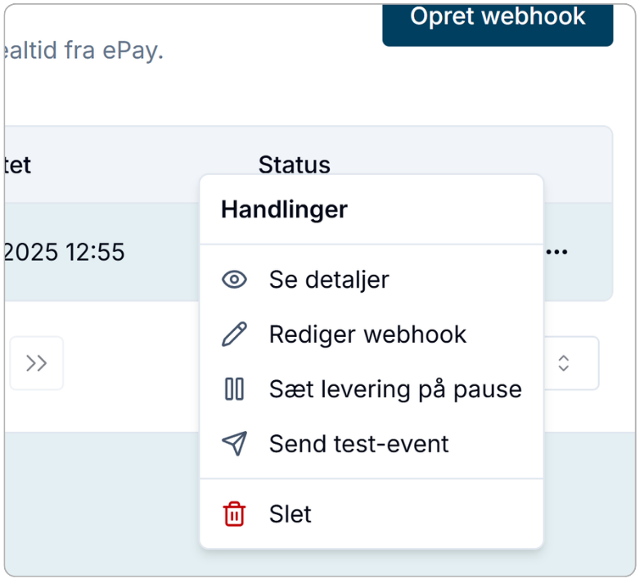Choose 'Rediger webhook' menu entry
The width and height of the screenshot is (644, 583).
point(367,334)
